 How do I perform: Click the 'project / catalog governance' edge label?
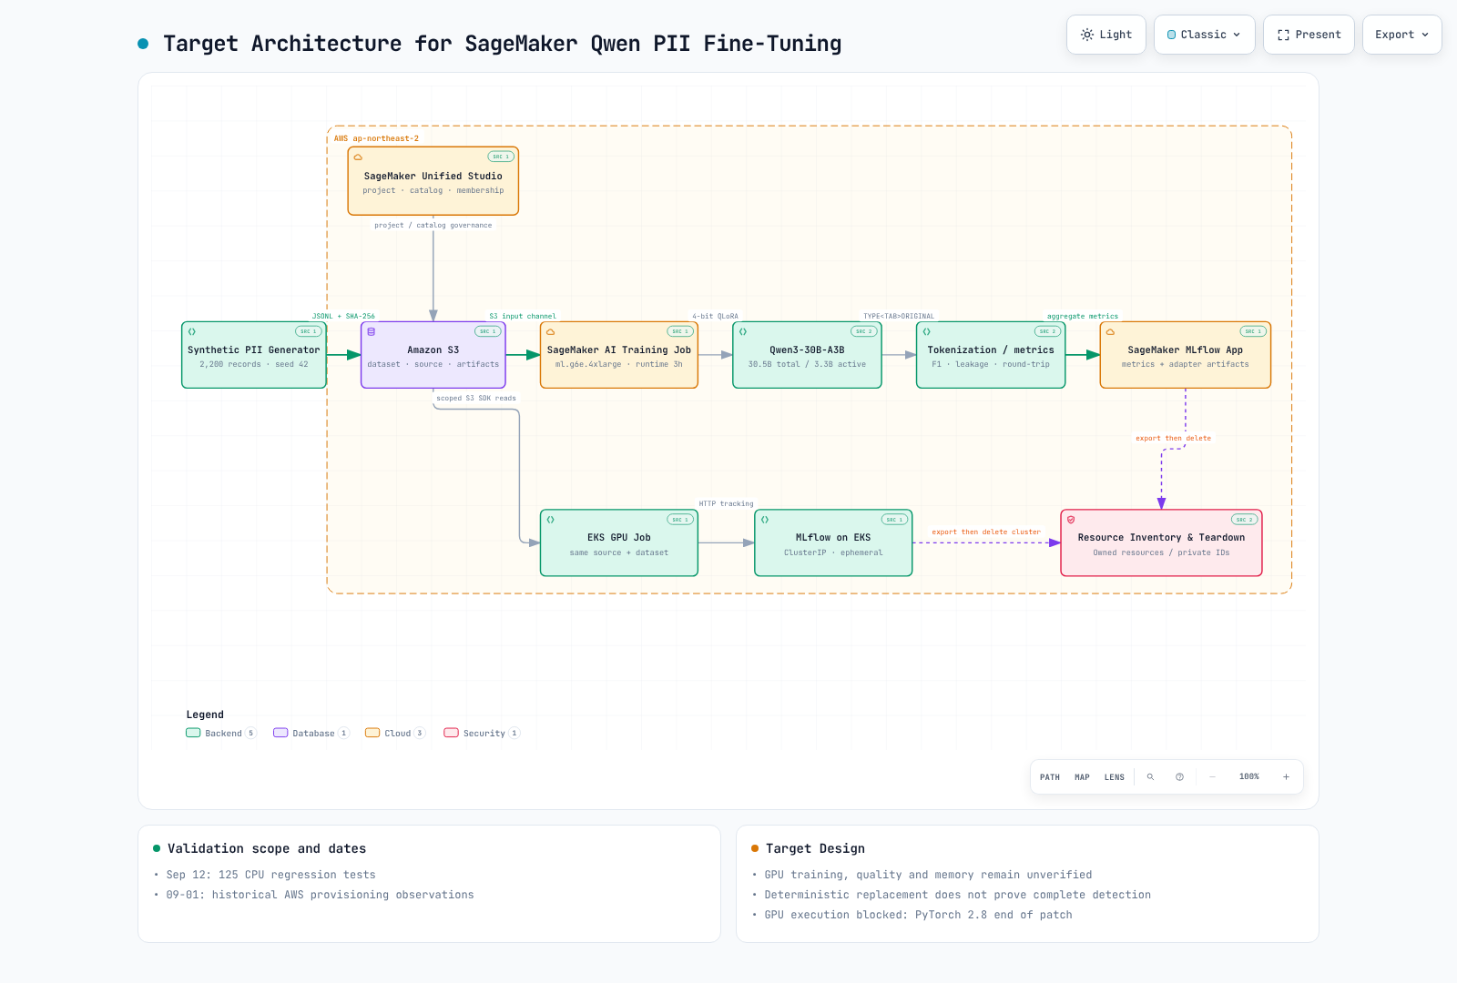pos(433,225)
